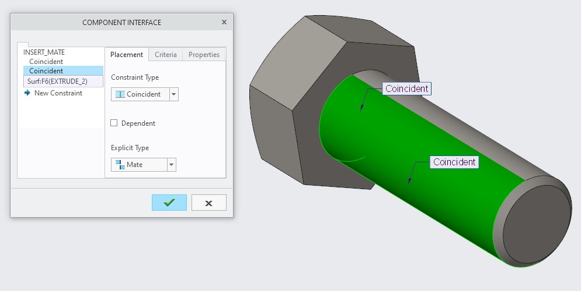
Task: Add a New Constraint
Action: click(58, 93)
